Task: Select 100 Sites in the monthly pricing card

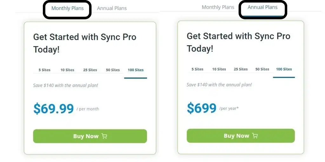Action: [x=136, y=70]
